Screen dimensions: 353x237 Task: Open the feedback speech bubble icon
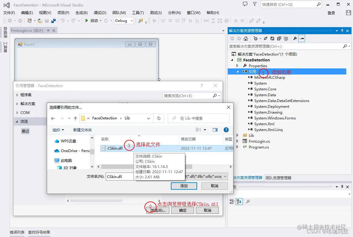[245, 4]
